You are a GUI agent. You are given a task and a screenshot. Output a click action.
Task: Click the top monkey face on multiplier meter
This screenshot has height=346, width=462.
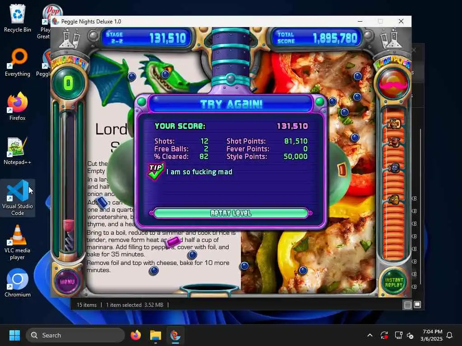pyautogui.click(x=394, y=123)
